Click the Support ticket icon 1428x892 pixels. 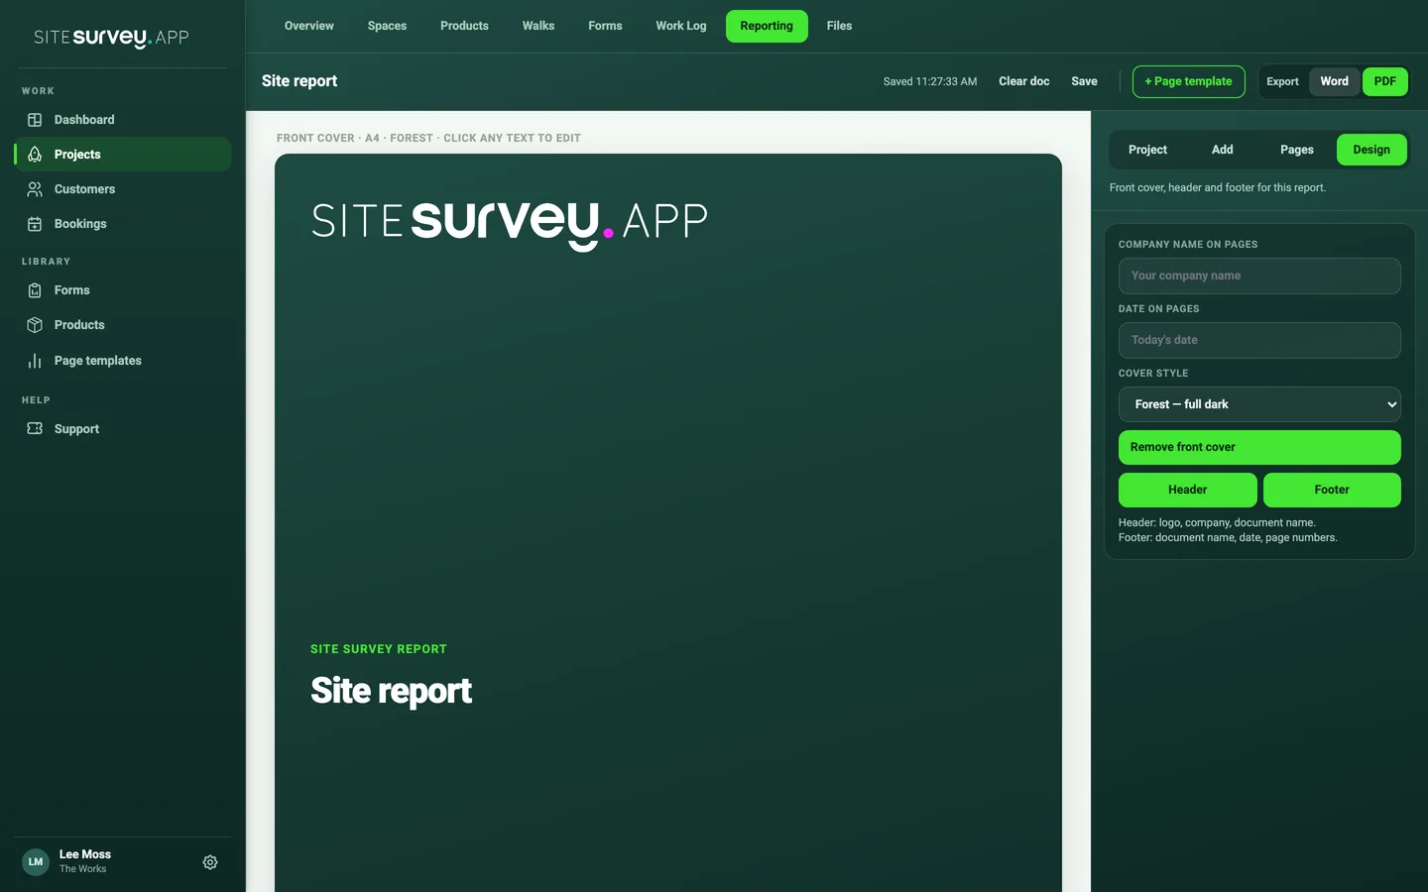click(x=35, y=429)
